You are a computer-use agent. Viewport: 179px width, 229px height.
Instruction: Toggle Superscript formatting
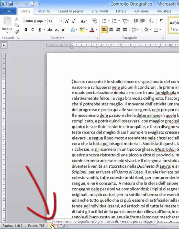click(63, 30)
